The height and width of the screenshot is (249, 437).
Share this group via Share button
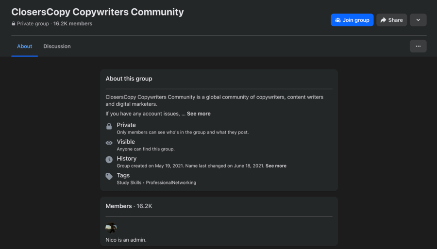(x=391, y=20)
